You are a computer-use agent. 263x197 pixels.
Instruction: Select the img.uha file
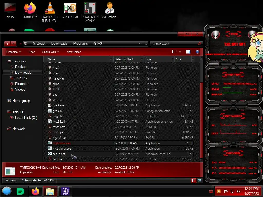pyautogui.click(x=58, y=116)
